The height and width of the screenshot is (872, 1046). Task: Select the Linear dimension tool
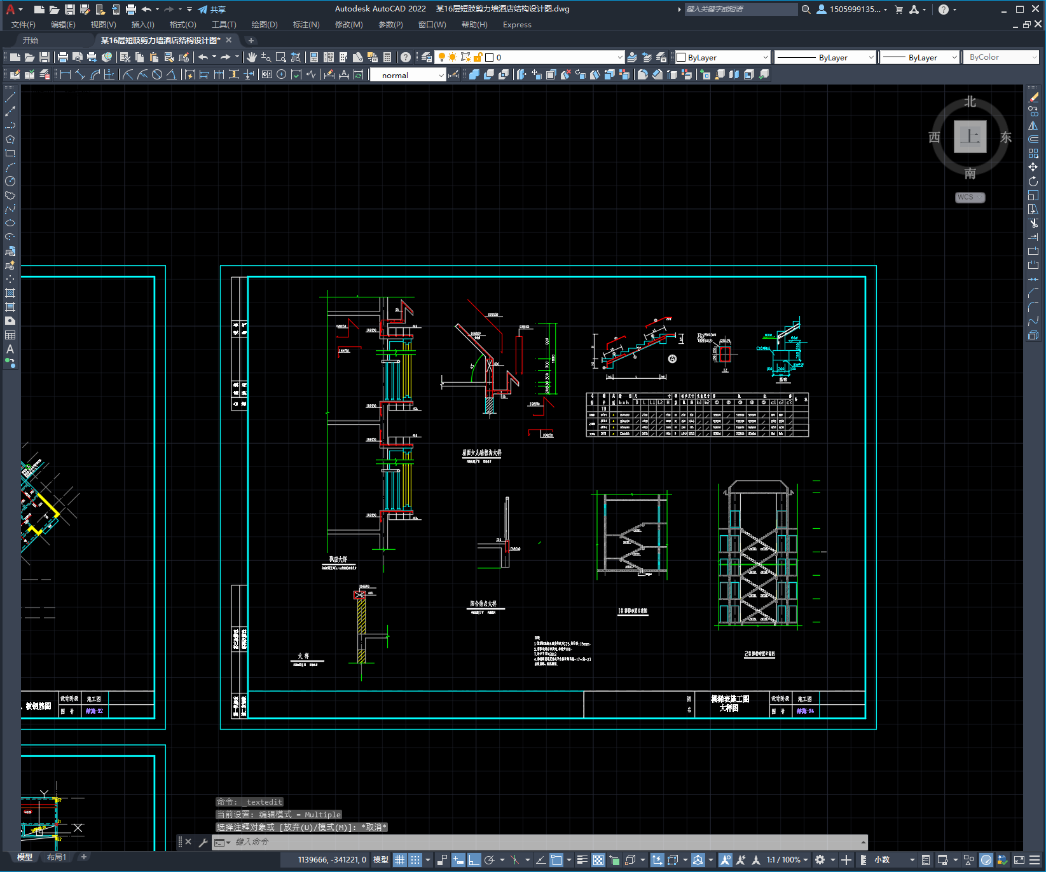(65, 74)
